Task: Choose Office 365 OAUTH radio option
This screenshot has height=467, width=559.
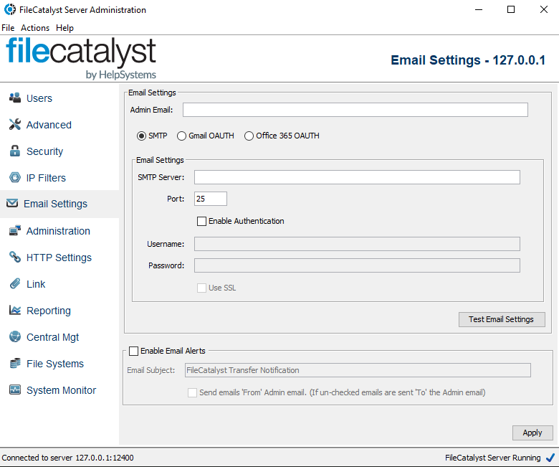Action: (x=249, y=136)
